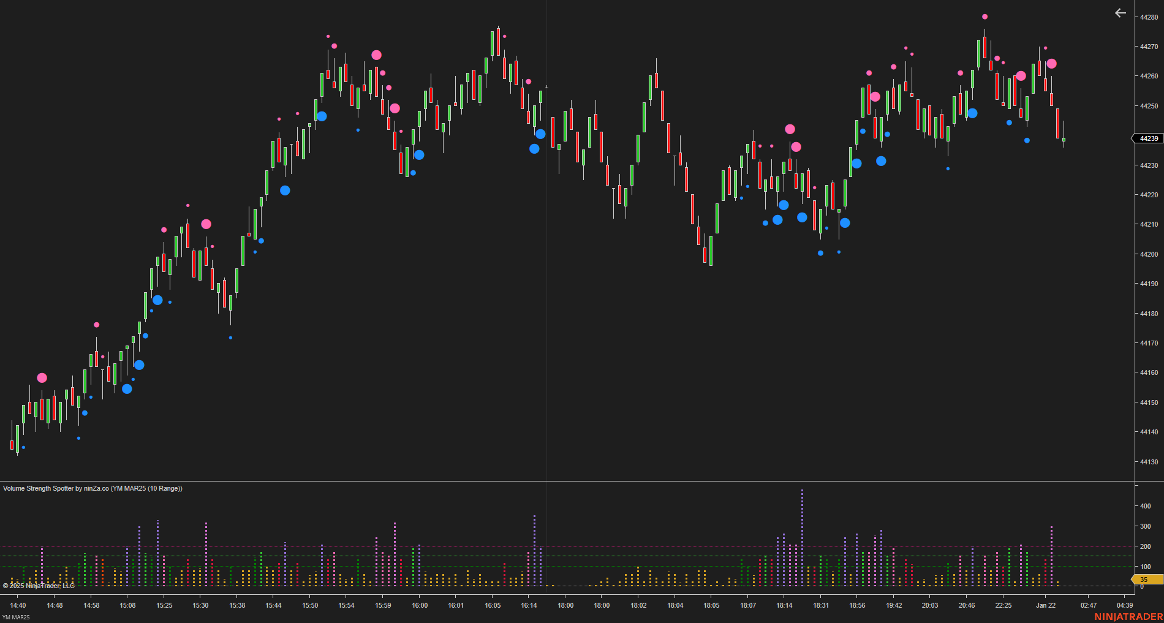Select the YM MAR25 data series tab

click(x=15, y=617)
